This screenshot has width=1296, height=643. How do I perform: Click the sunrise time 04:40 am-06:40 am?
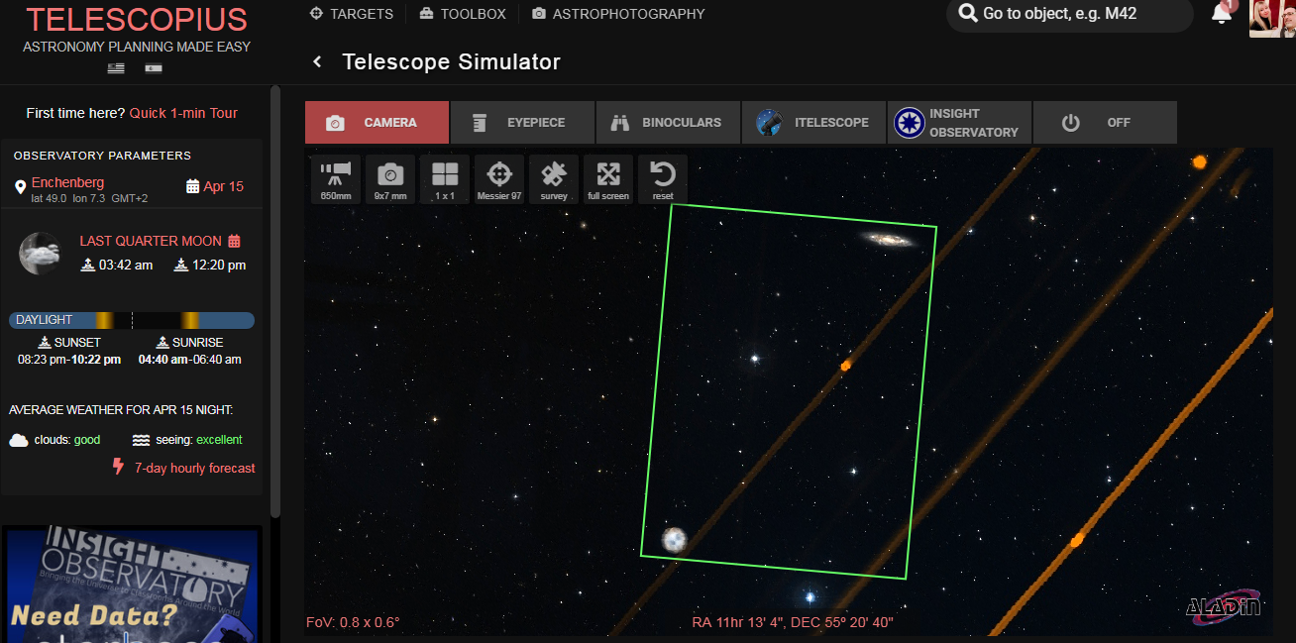pyautogui.click(x=190, y=360)
